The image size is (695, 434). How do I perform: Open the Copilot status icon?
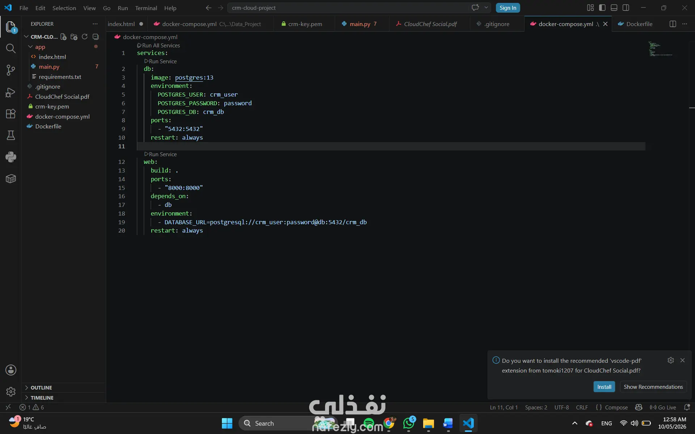(639, 407)
